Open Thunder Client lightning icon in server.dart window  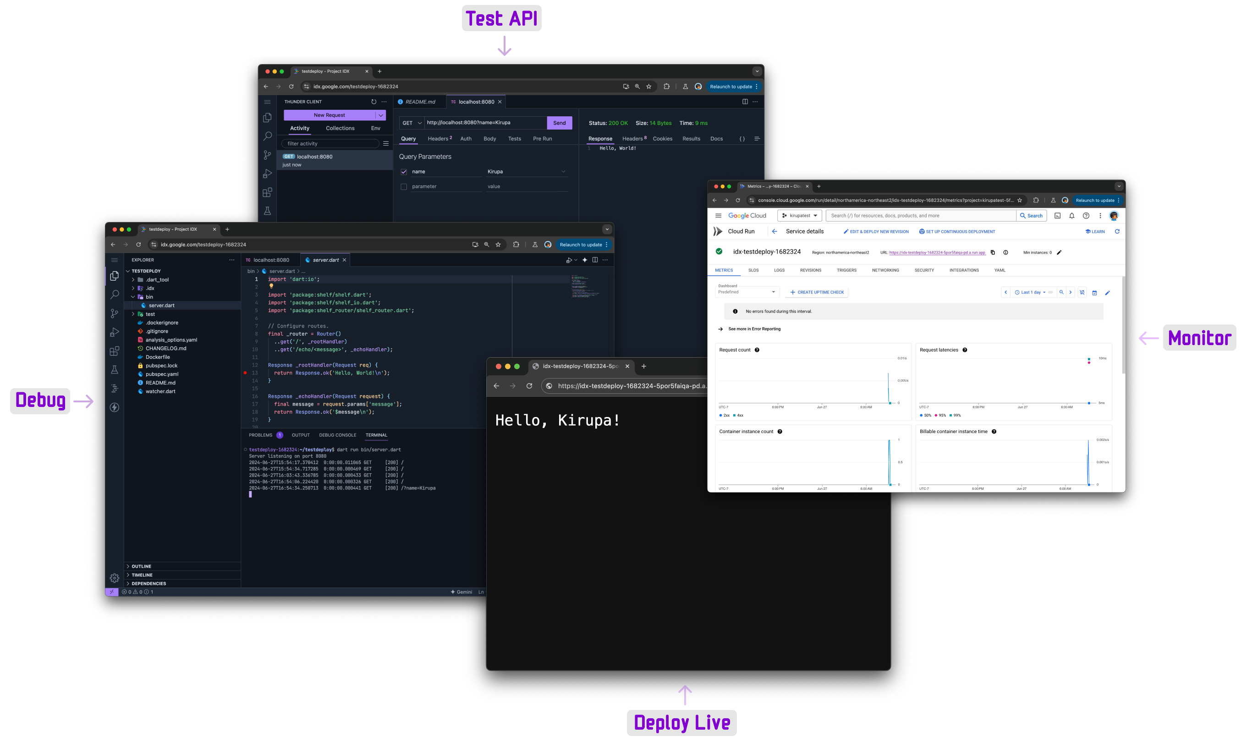(114, 407)
